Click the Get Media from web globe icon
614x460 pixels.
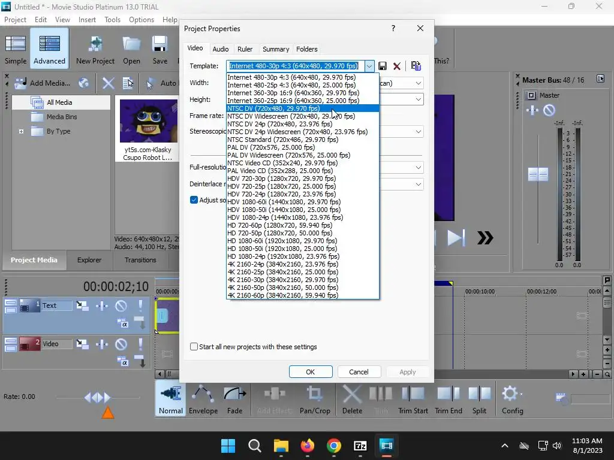tap(84, 83)
